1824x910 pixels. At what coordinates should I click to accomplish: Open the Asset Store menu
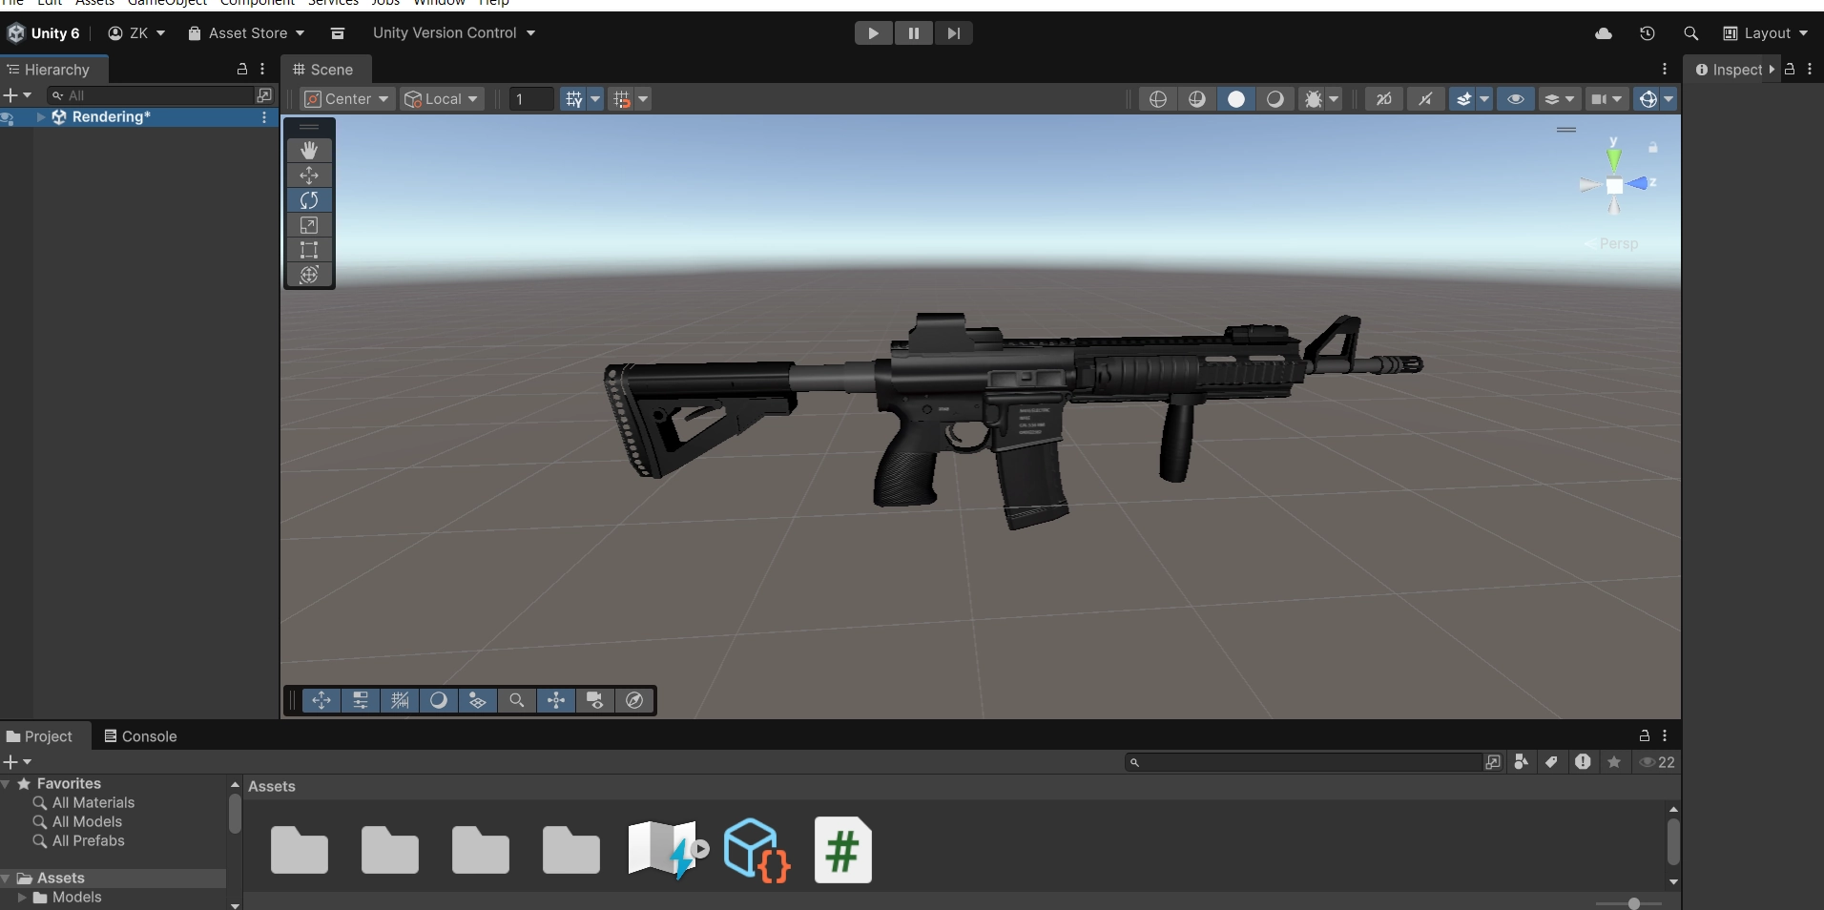tap(247, 33)
